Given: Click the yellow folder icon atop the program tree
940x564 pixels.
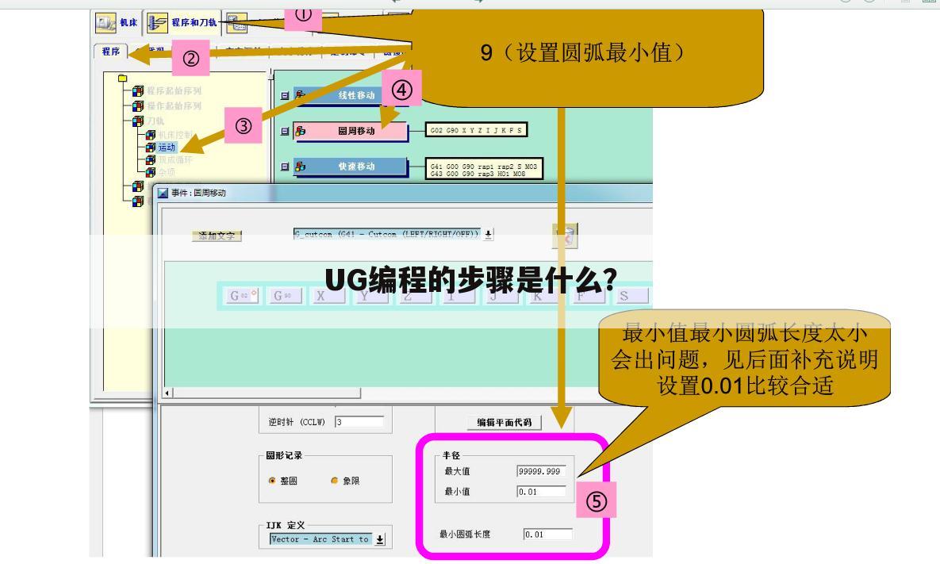Looking at the screenshot, I should (124, 79).
